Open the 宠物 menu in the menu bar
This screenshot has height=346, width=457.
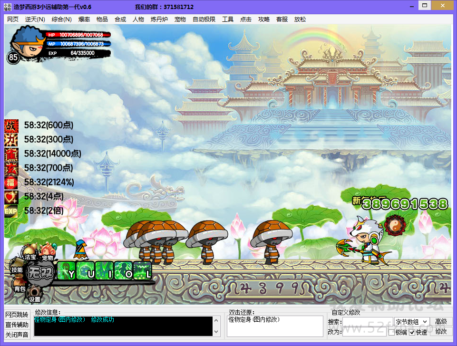point(180,19)
